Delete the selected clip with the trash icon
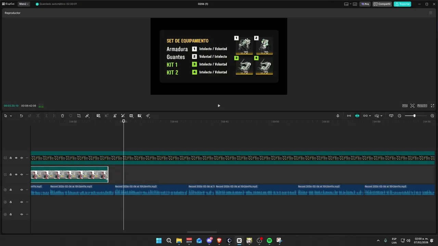The width and height of the screenshot is (438, 246). click(62, 116)
